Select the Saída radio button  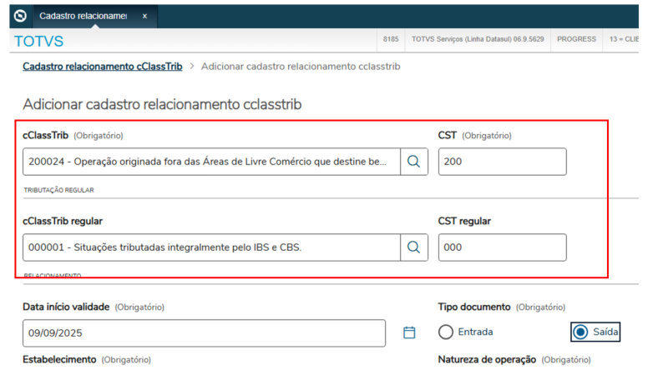tap(580, 332)
